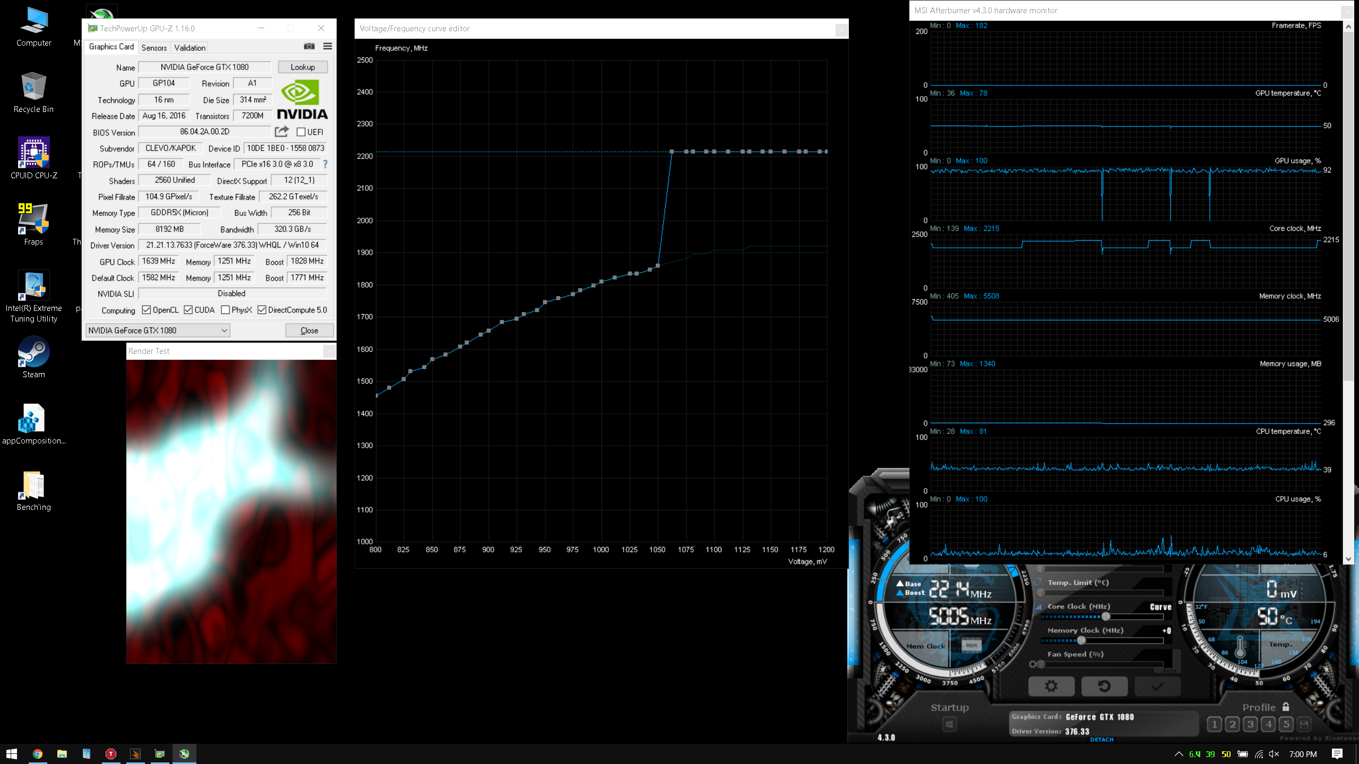Click the Driver Version field in GPU-Z
Image resolution: width=1359 pixels, height=764 pixels.
pyautogui.click(x=233, y=245)
